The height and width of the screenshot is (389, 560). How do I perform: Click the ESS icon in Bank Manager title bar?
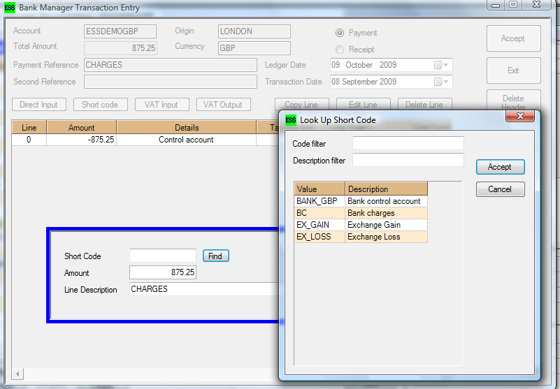click(x=10, y=8)
